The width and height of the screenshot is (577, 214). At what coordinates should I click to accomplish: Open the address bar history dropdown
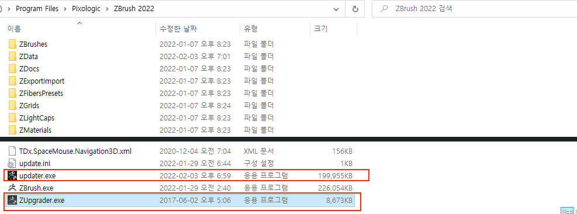coord(336,9)
